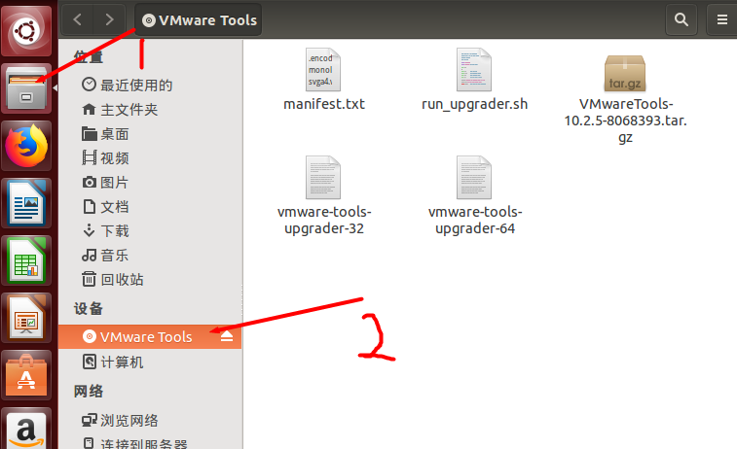Launch LibreOffice Writer from the dock
This screenshot has width=737, height=449.
[26, 203]
